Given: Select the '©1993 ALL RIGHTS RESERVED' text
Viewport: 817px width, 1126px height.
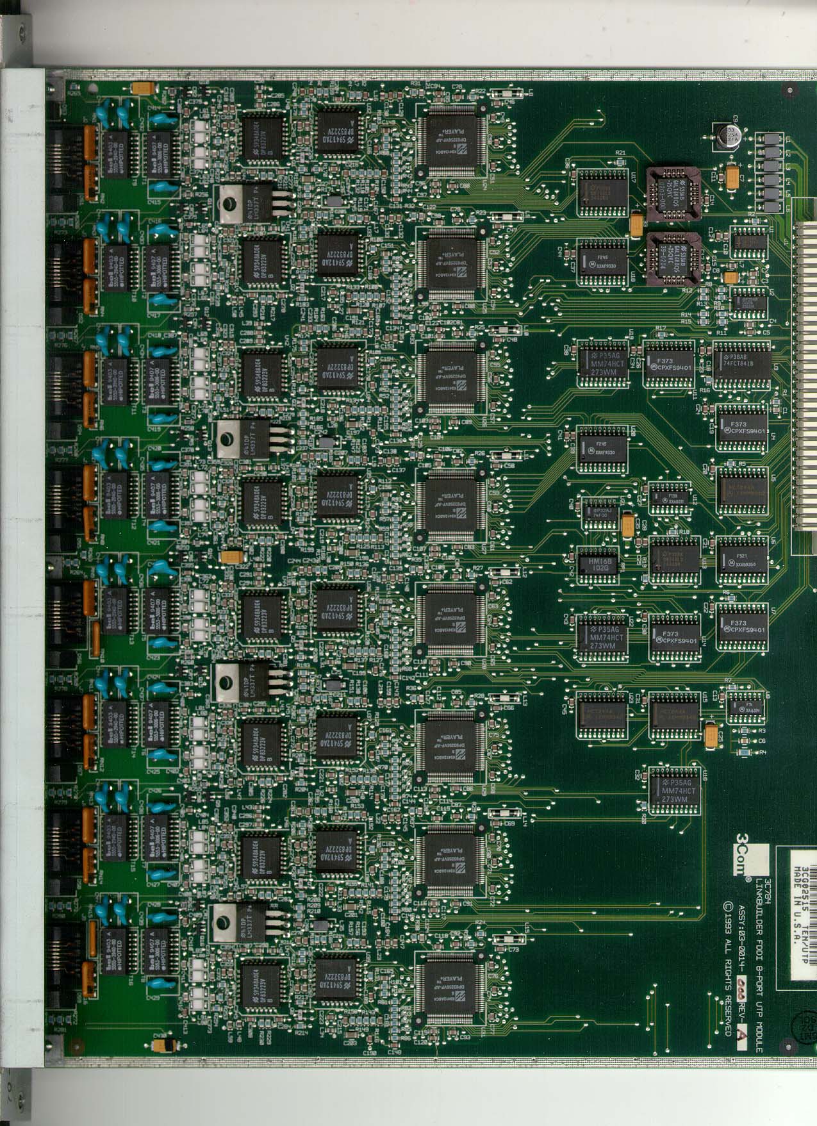Looking at the screenshot, I should tap(728, 968).
